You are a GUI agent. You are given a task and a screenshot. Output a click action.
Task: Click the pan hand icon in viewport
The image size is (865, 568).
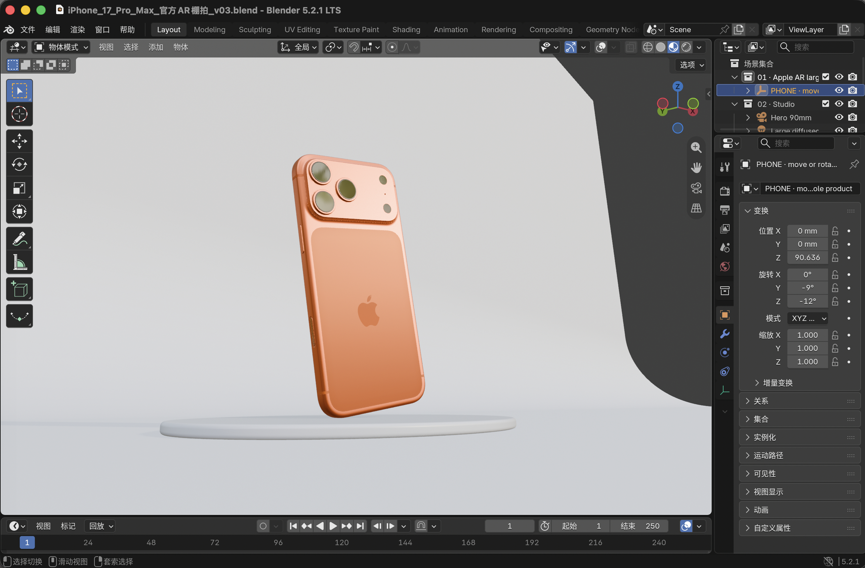[x=696, y=167]
